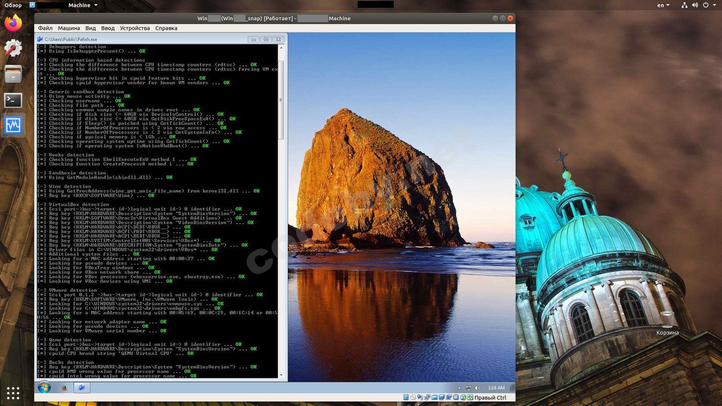The width and height of the screenshot is (722, 406).
Task: Click the mouse integration indicator in the VirtualBox status bar
Action: (463, 397)
